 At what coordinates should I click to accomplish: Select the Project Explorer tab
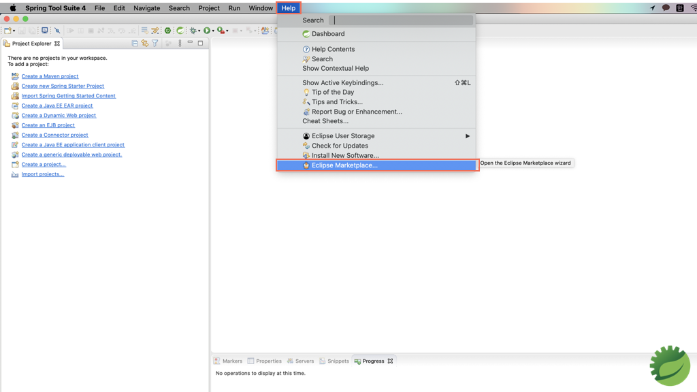coord(31,44)
